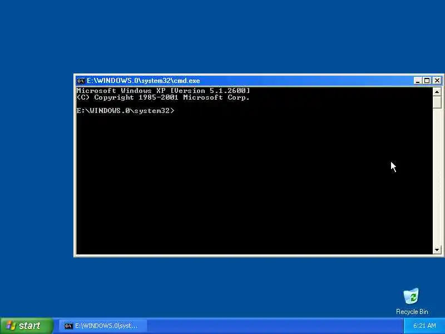
Task: Click the scrollbar up arrow in cmd window
Action: (437, 92)
